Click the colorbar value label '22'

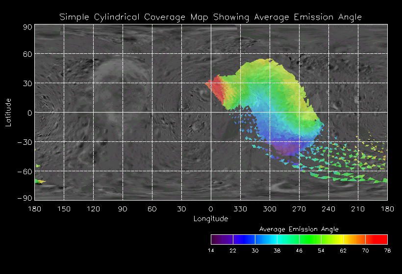pos(233,251)
